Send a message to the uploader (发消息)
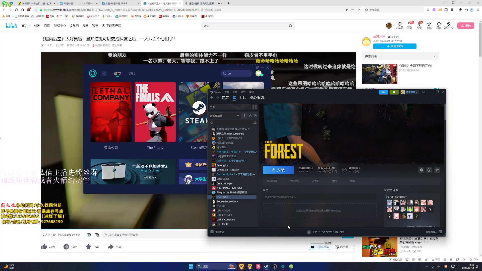This screenshot has width=482, height=271. pos(393,37)
